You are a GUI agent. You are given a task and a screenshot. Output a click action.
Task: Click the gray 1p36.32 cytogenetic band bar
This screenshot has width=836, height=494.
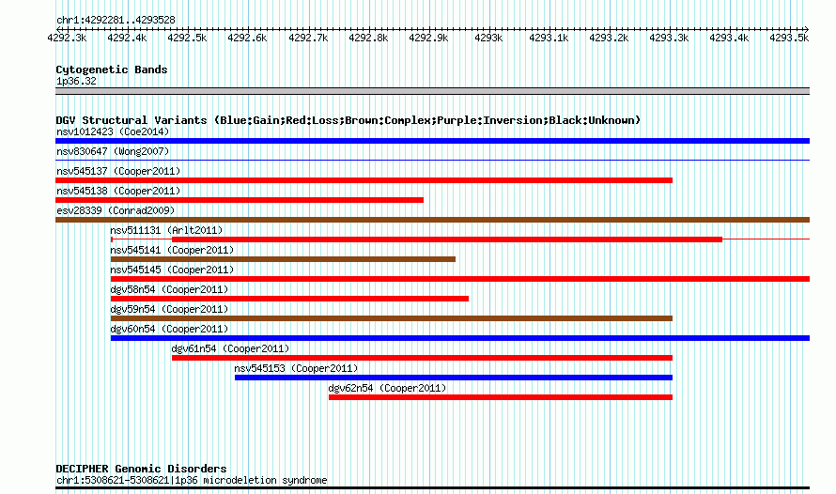coord(432,91)
